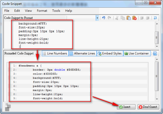Toggle the word wrap icon
Screen dimensions: 163x114
coord(155,18)
